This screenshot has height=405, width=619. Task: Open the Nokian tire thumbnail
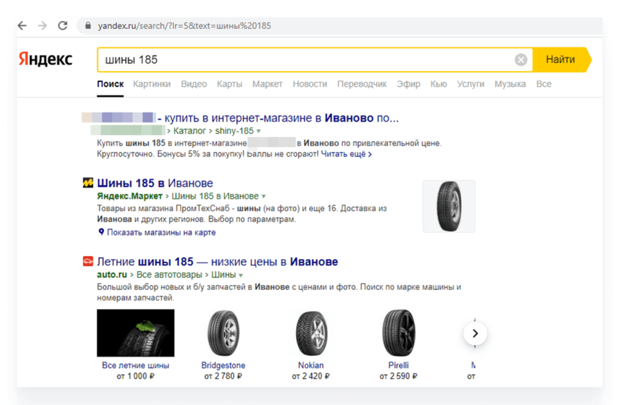(311, 333)
